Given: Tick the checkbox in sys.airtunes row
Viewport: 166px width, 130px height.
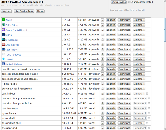Looking at the screenshot, I should pyautogui.click(x=149, y=113).
